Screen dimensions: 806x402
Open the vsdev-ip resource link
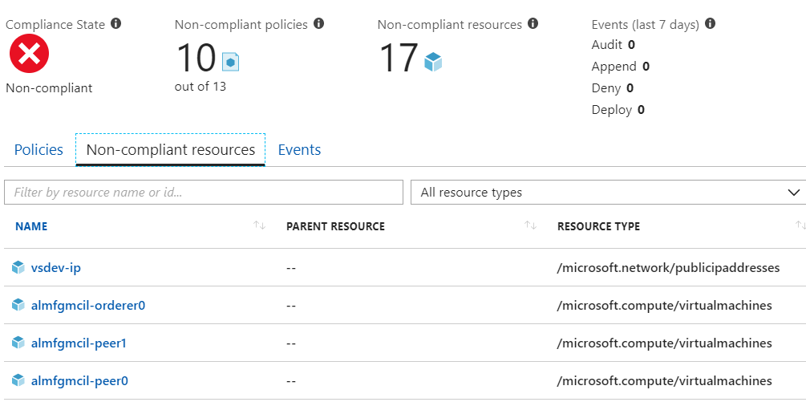point(56,267)
